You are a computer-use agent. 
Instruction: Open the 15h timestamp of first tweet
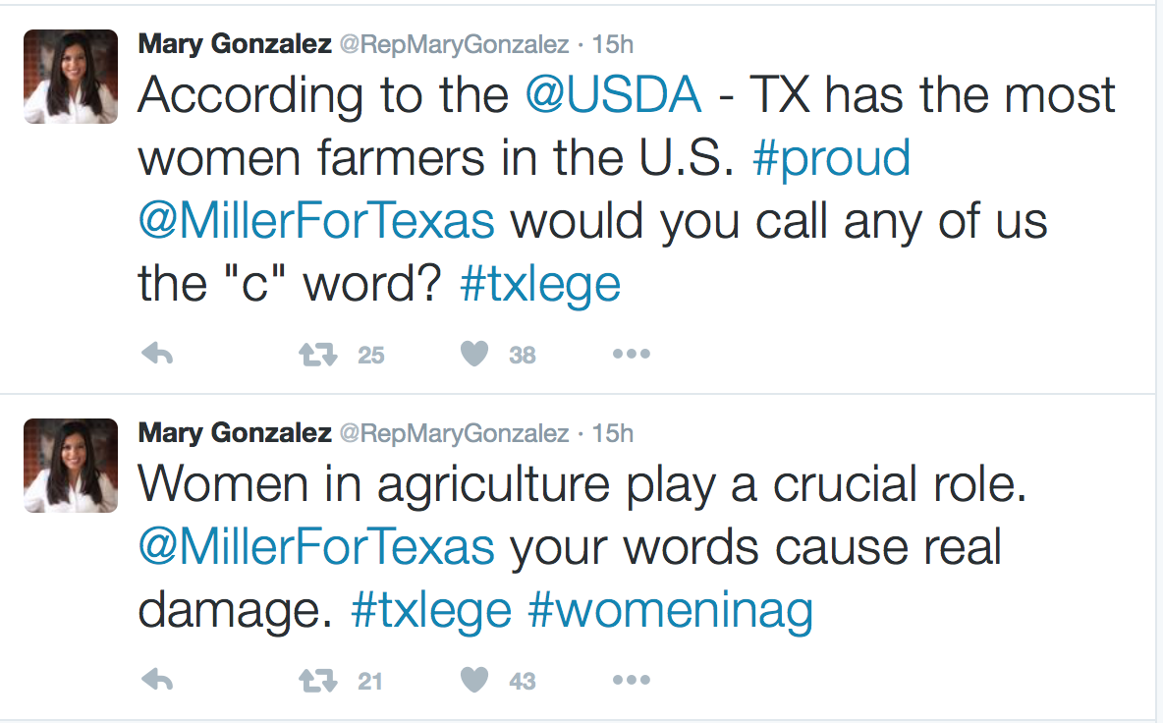tap(614, 44)
